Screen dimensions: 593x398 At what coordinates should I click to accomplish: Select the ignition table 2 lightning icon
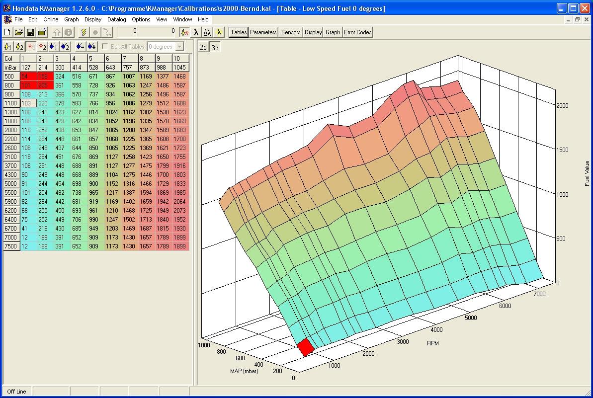click(x=19, y=47)
